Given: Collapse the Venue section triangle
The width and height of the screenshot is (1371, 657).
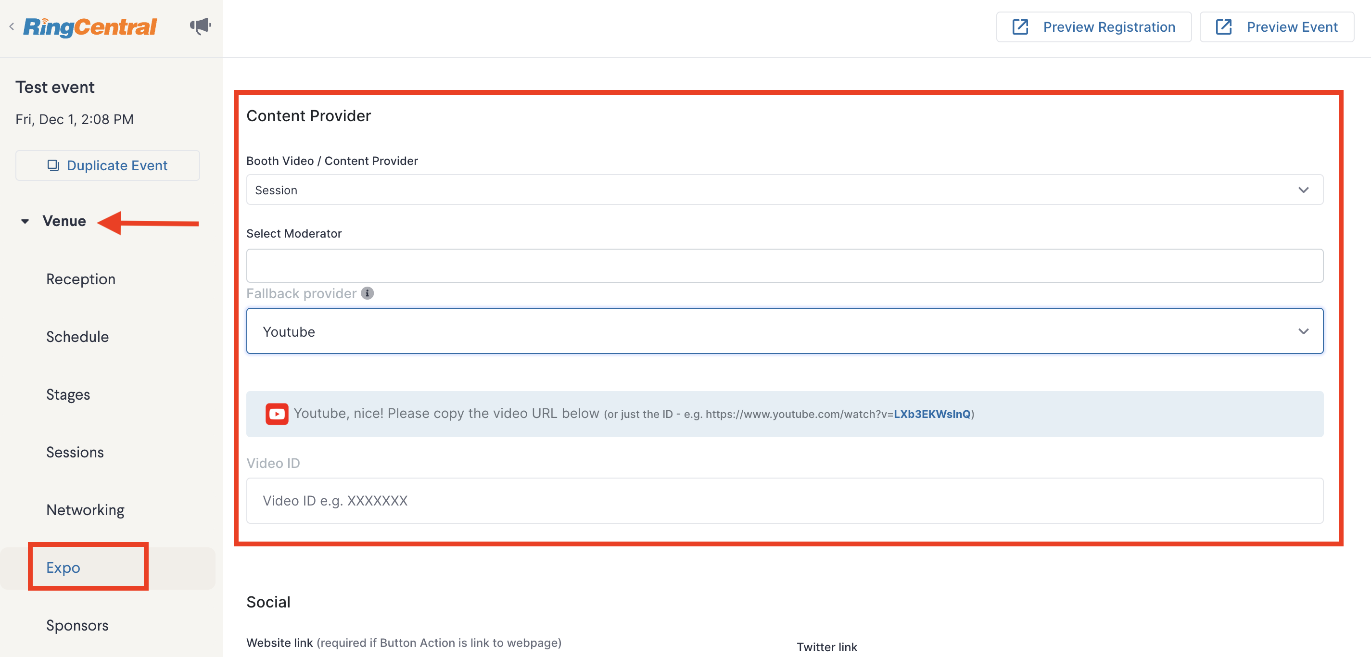Looking at the screenshot, I should tap(25, 221).
